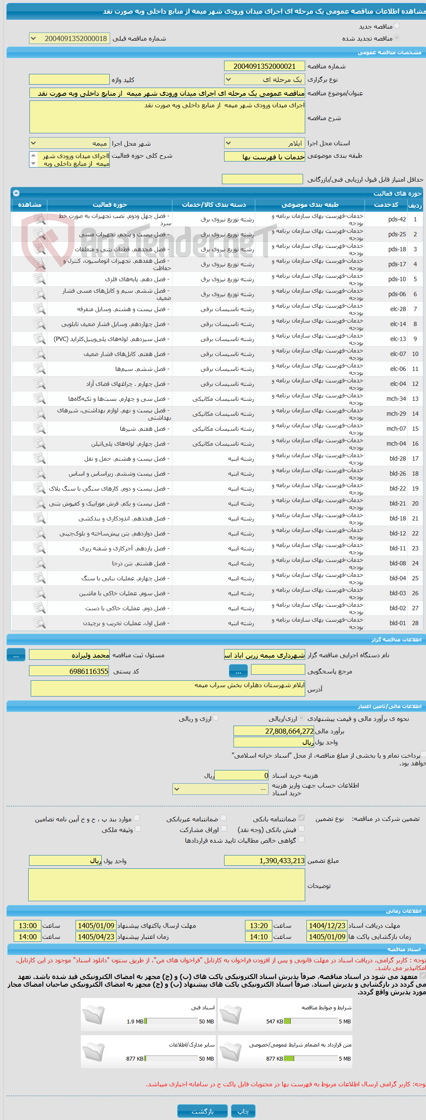
Task: Open the اطلاعات حساب جهت واریز dropdown
Action: coord(220,789)
